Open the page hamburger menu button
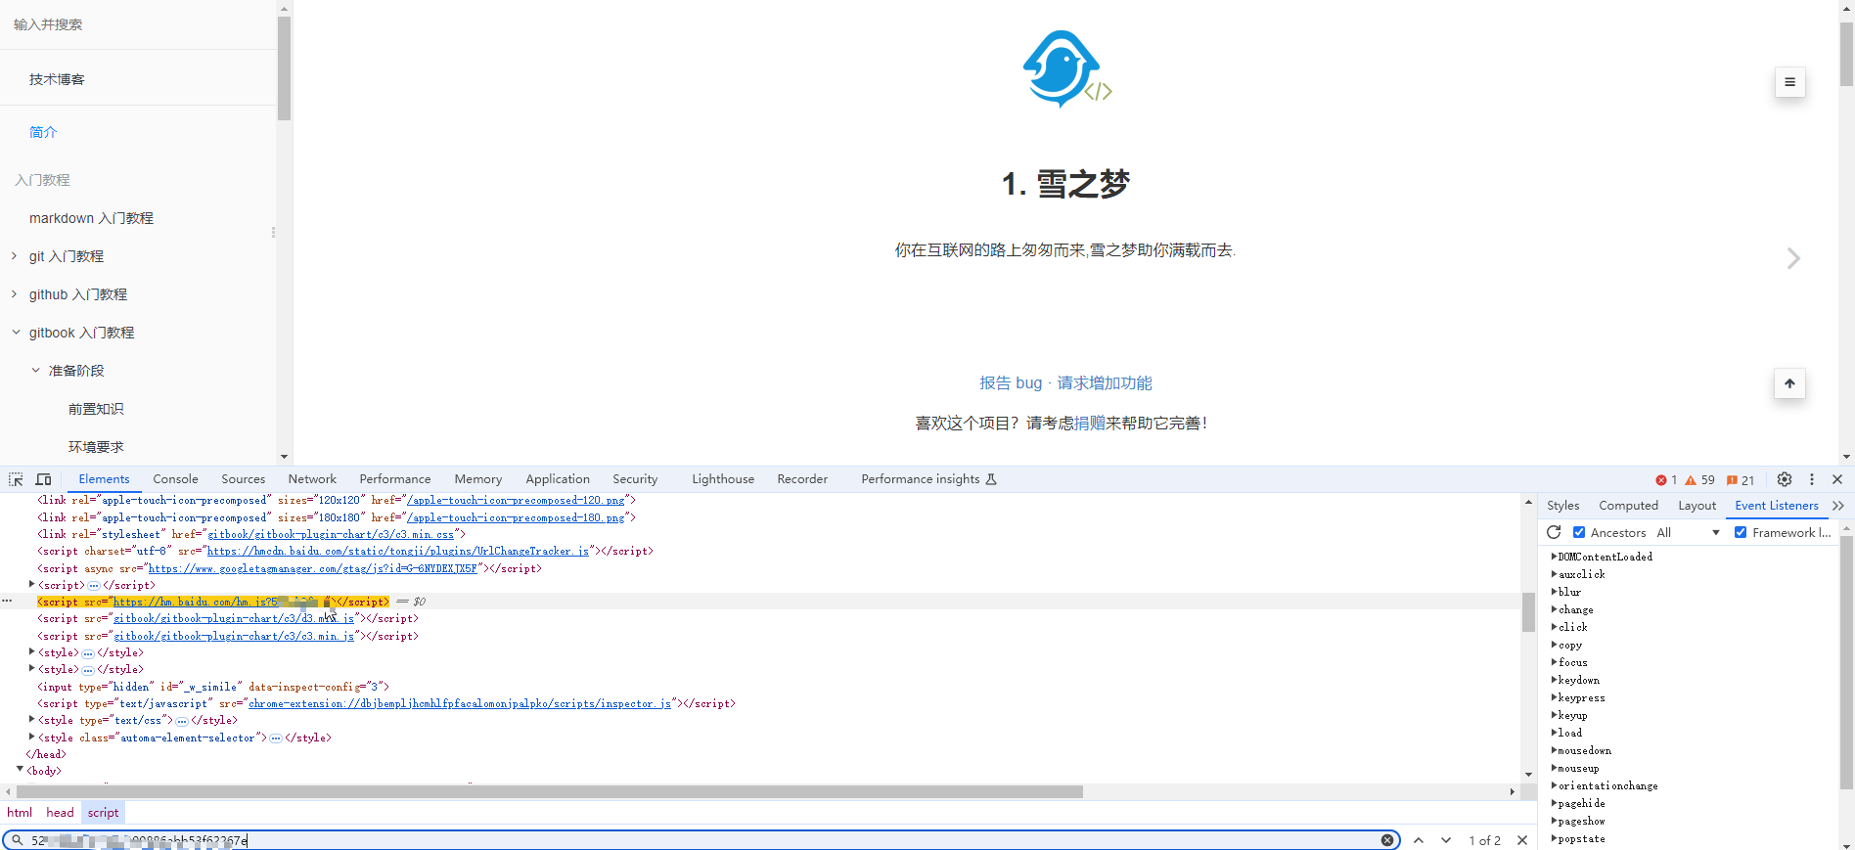Viewport: 1855px width, 850px height. 1789,82
